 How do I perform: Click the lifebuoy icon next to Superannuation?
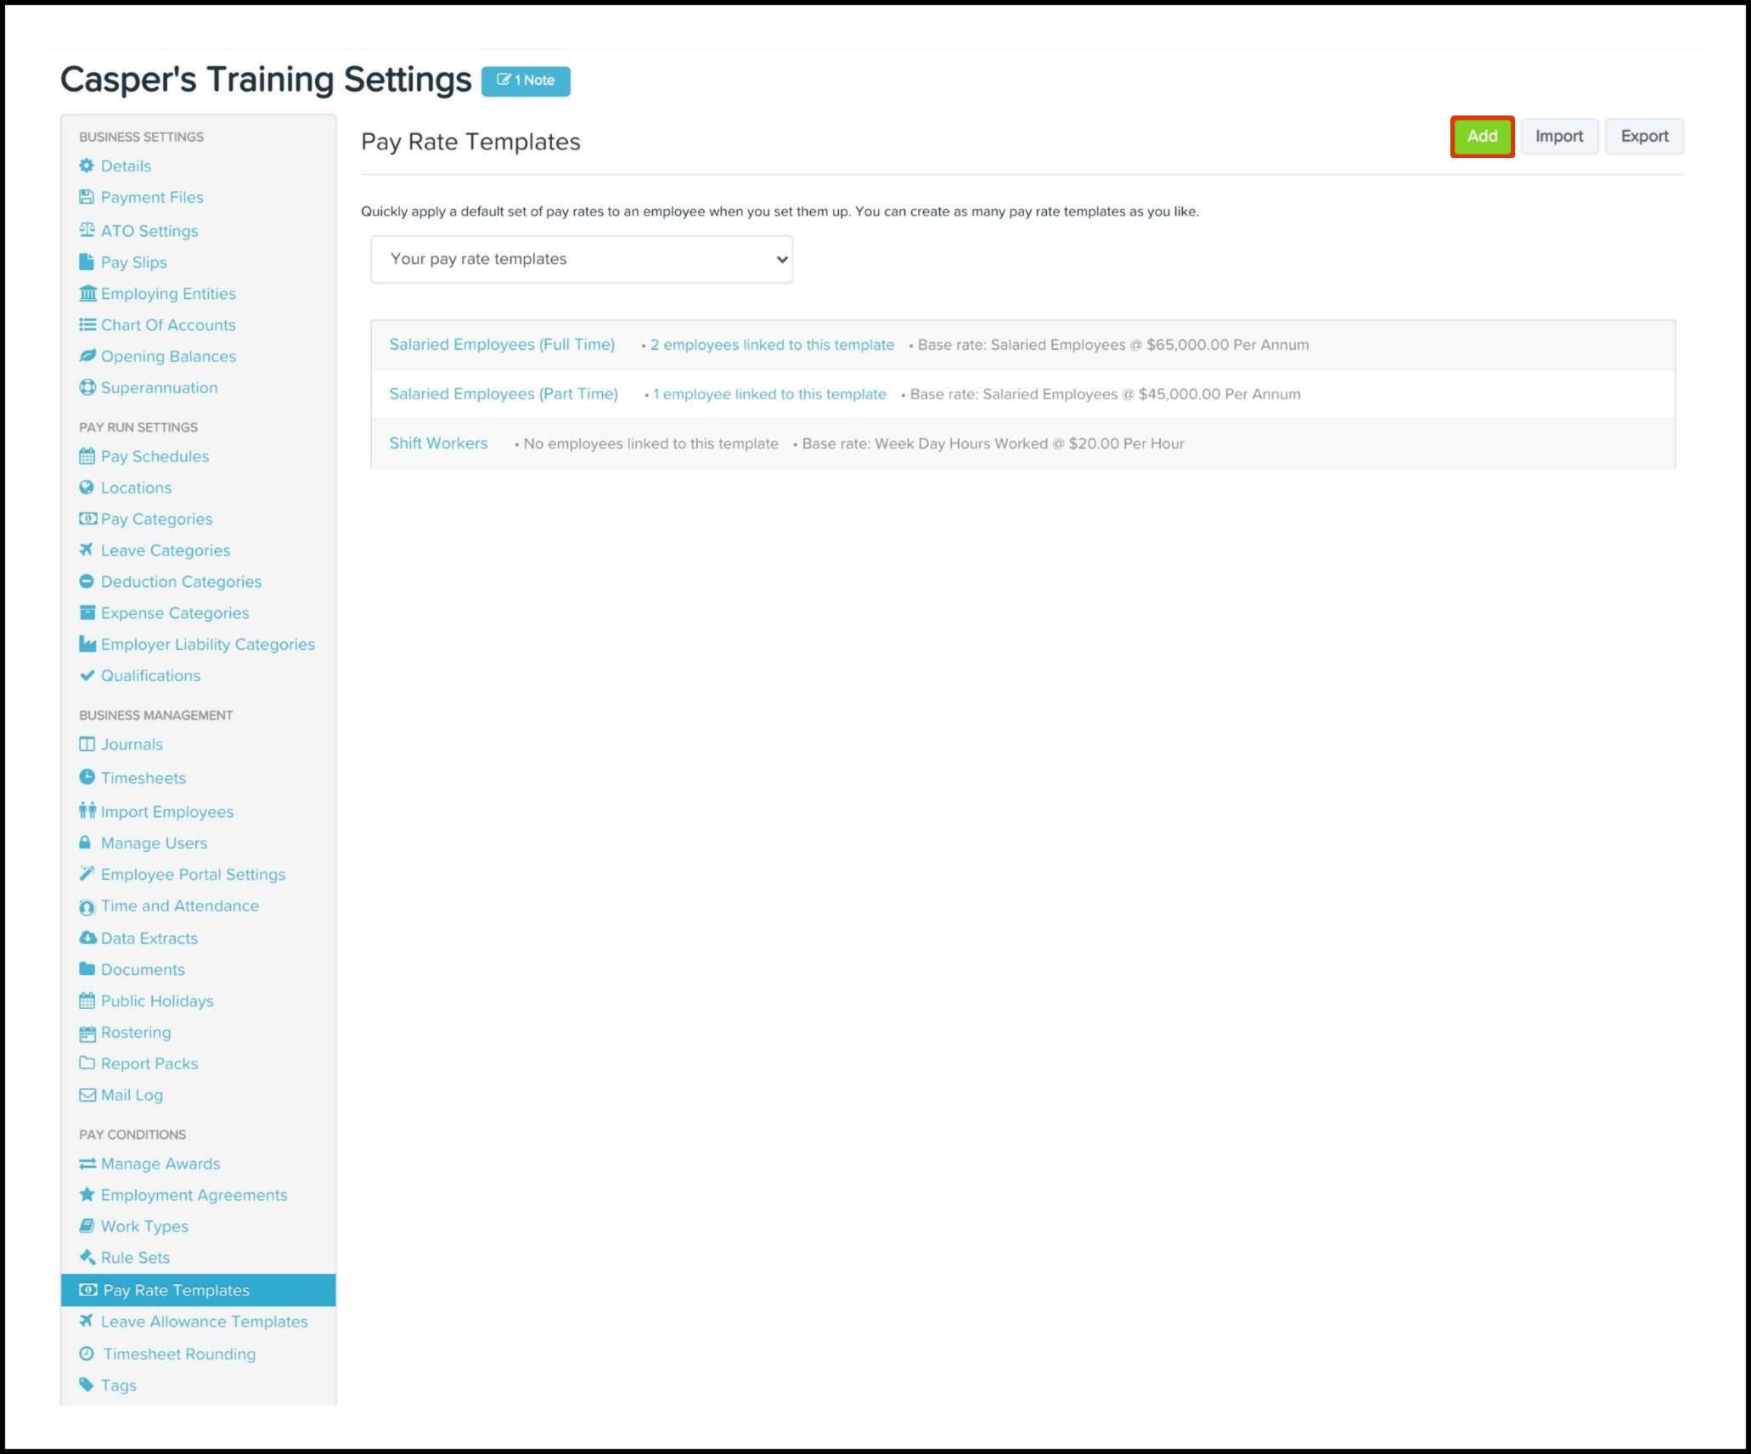point(87,387)
